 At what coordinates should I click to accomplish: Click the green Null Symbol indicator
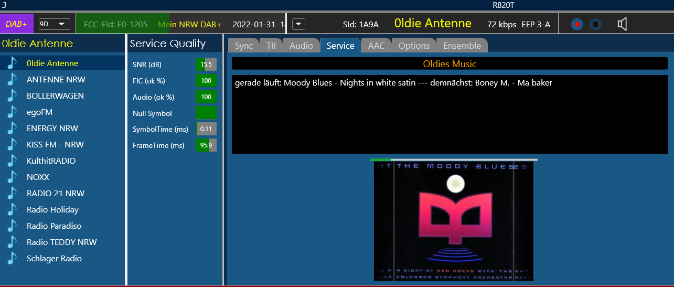pos(206,113)
